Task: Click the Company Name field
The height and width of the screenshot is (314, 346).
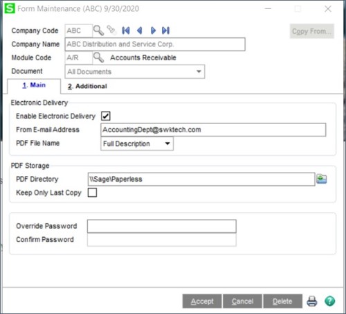Action: point(155,44)
